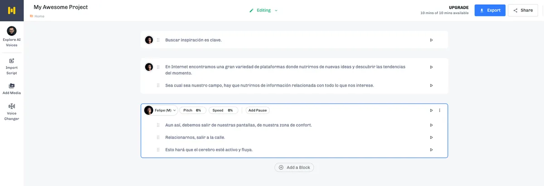Play the "Aun así, debemos salir" sentence

(431, 125)
